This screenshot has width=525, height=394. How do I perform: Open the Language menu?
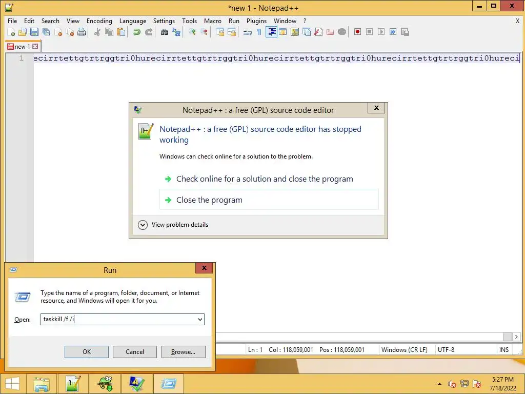tap(133, 21)
